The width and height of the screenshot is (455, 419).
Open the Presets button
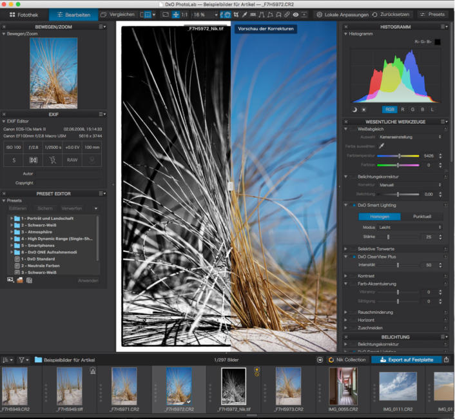pyautogui.click(x=432, y=15)
